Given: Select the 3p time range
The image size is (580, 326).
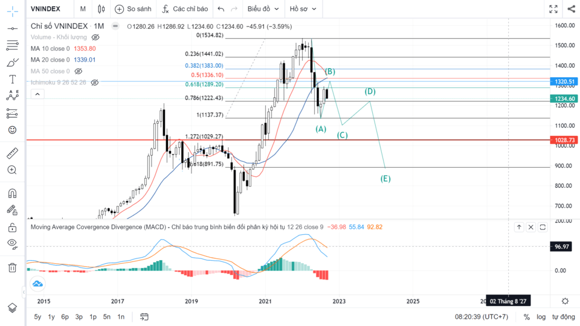Looking at the screenshot, I should (x=79, y=317).
